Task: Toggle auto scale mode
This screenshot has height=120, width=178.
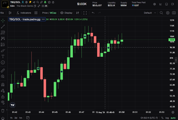Action: click(173, 118)
